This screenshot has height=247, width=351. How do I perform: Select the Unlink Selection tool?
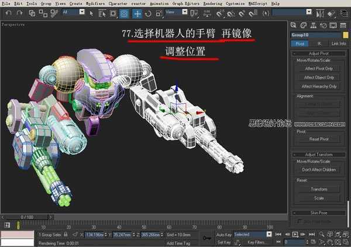(x=43, y=13)
